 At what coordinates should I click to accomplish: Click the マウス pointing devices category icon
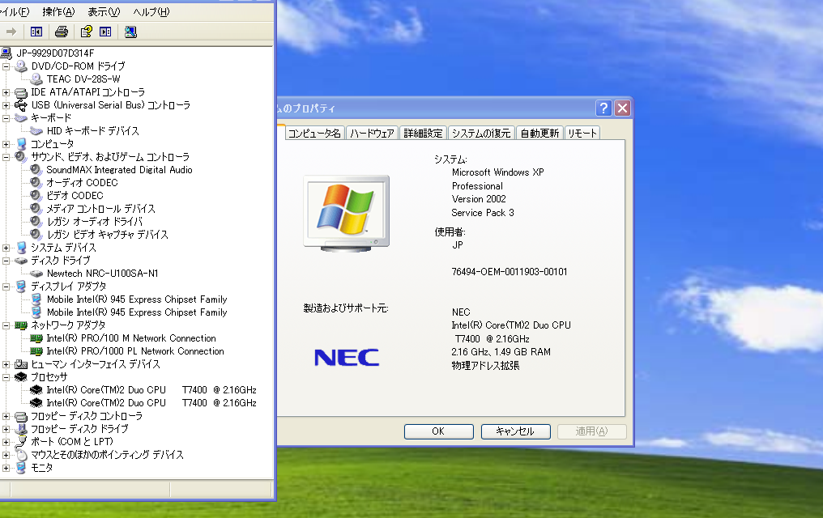click(x=21, y=455)
